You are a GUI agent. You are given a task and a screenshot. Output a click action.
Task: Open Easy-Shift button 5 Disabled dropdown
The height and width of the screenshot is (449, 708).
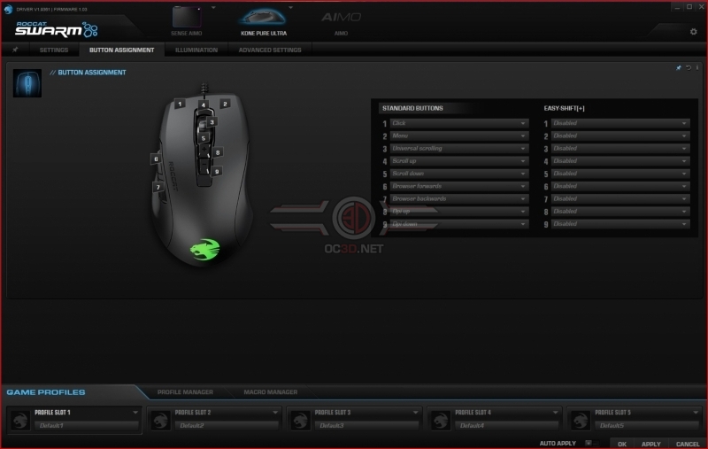point(620,174)
